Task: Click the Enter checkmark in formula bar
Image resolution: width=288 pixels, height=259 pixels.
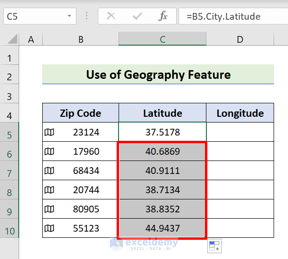Action: click(x=138, y=16)
